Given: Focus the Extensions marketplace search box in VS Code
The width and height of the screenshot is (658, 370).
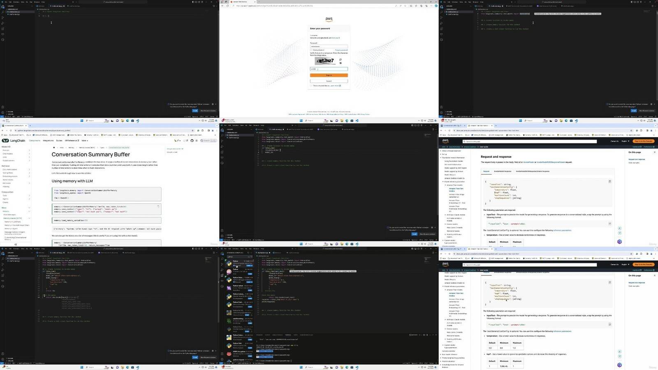Looking at the screenshot, I should pos(239,256).
